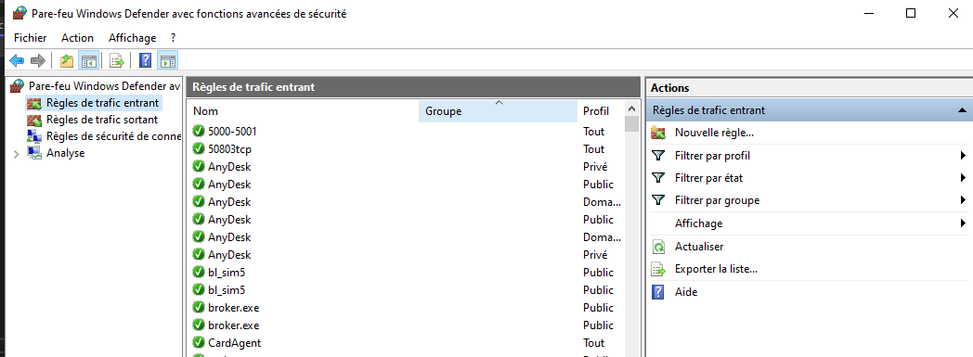Select Règles de trafic sortant in the tree
Image resolution: width=973 pixels, height=357 pixels.
click(x=102, y=120)
